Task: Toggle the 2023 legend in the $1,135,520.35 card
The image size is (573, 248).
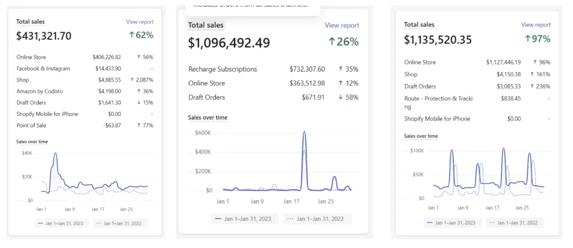Action: 452,223
